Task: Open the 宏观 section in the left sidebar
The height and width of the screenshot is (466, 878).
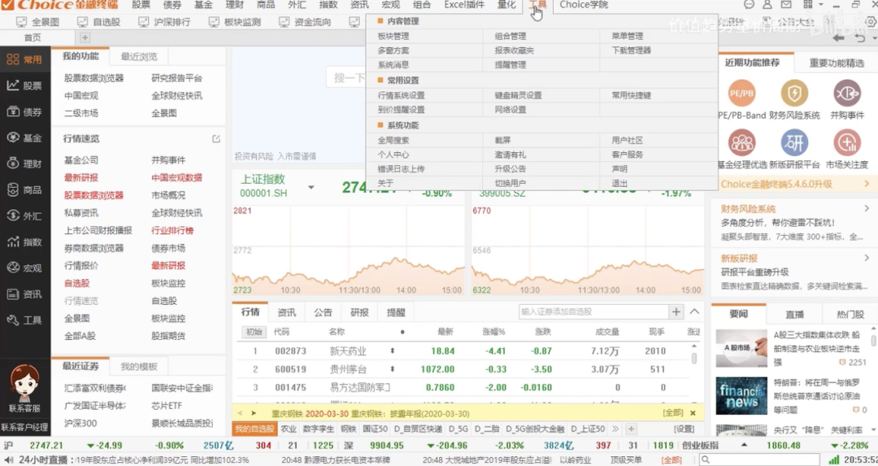Action: click(x=24, y=268)
